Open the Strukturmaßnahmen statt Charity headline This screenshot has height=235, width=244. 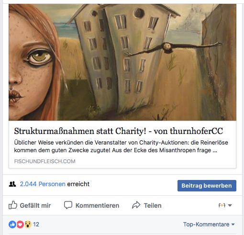118,131
